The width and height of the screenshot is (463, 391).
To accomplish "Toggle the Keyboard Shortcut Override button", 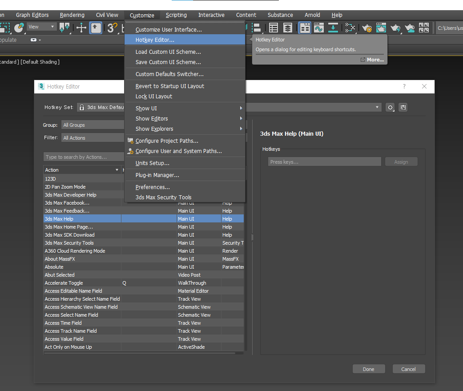I will 96,28.
